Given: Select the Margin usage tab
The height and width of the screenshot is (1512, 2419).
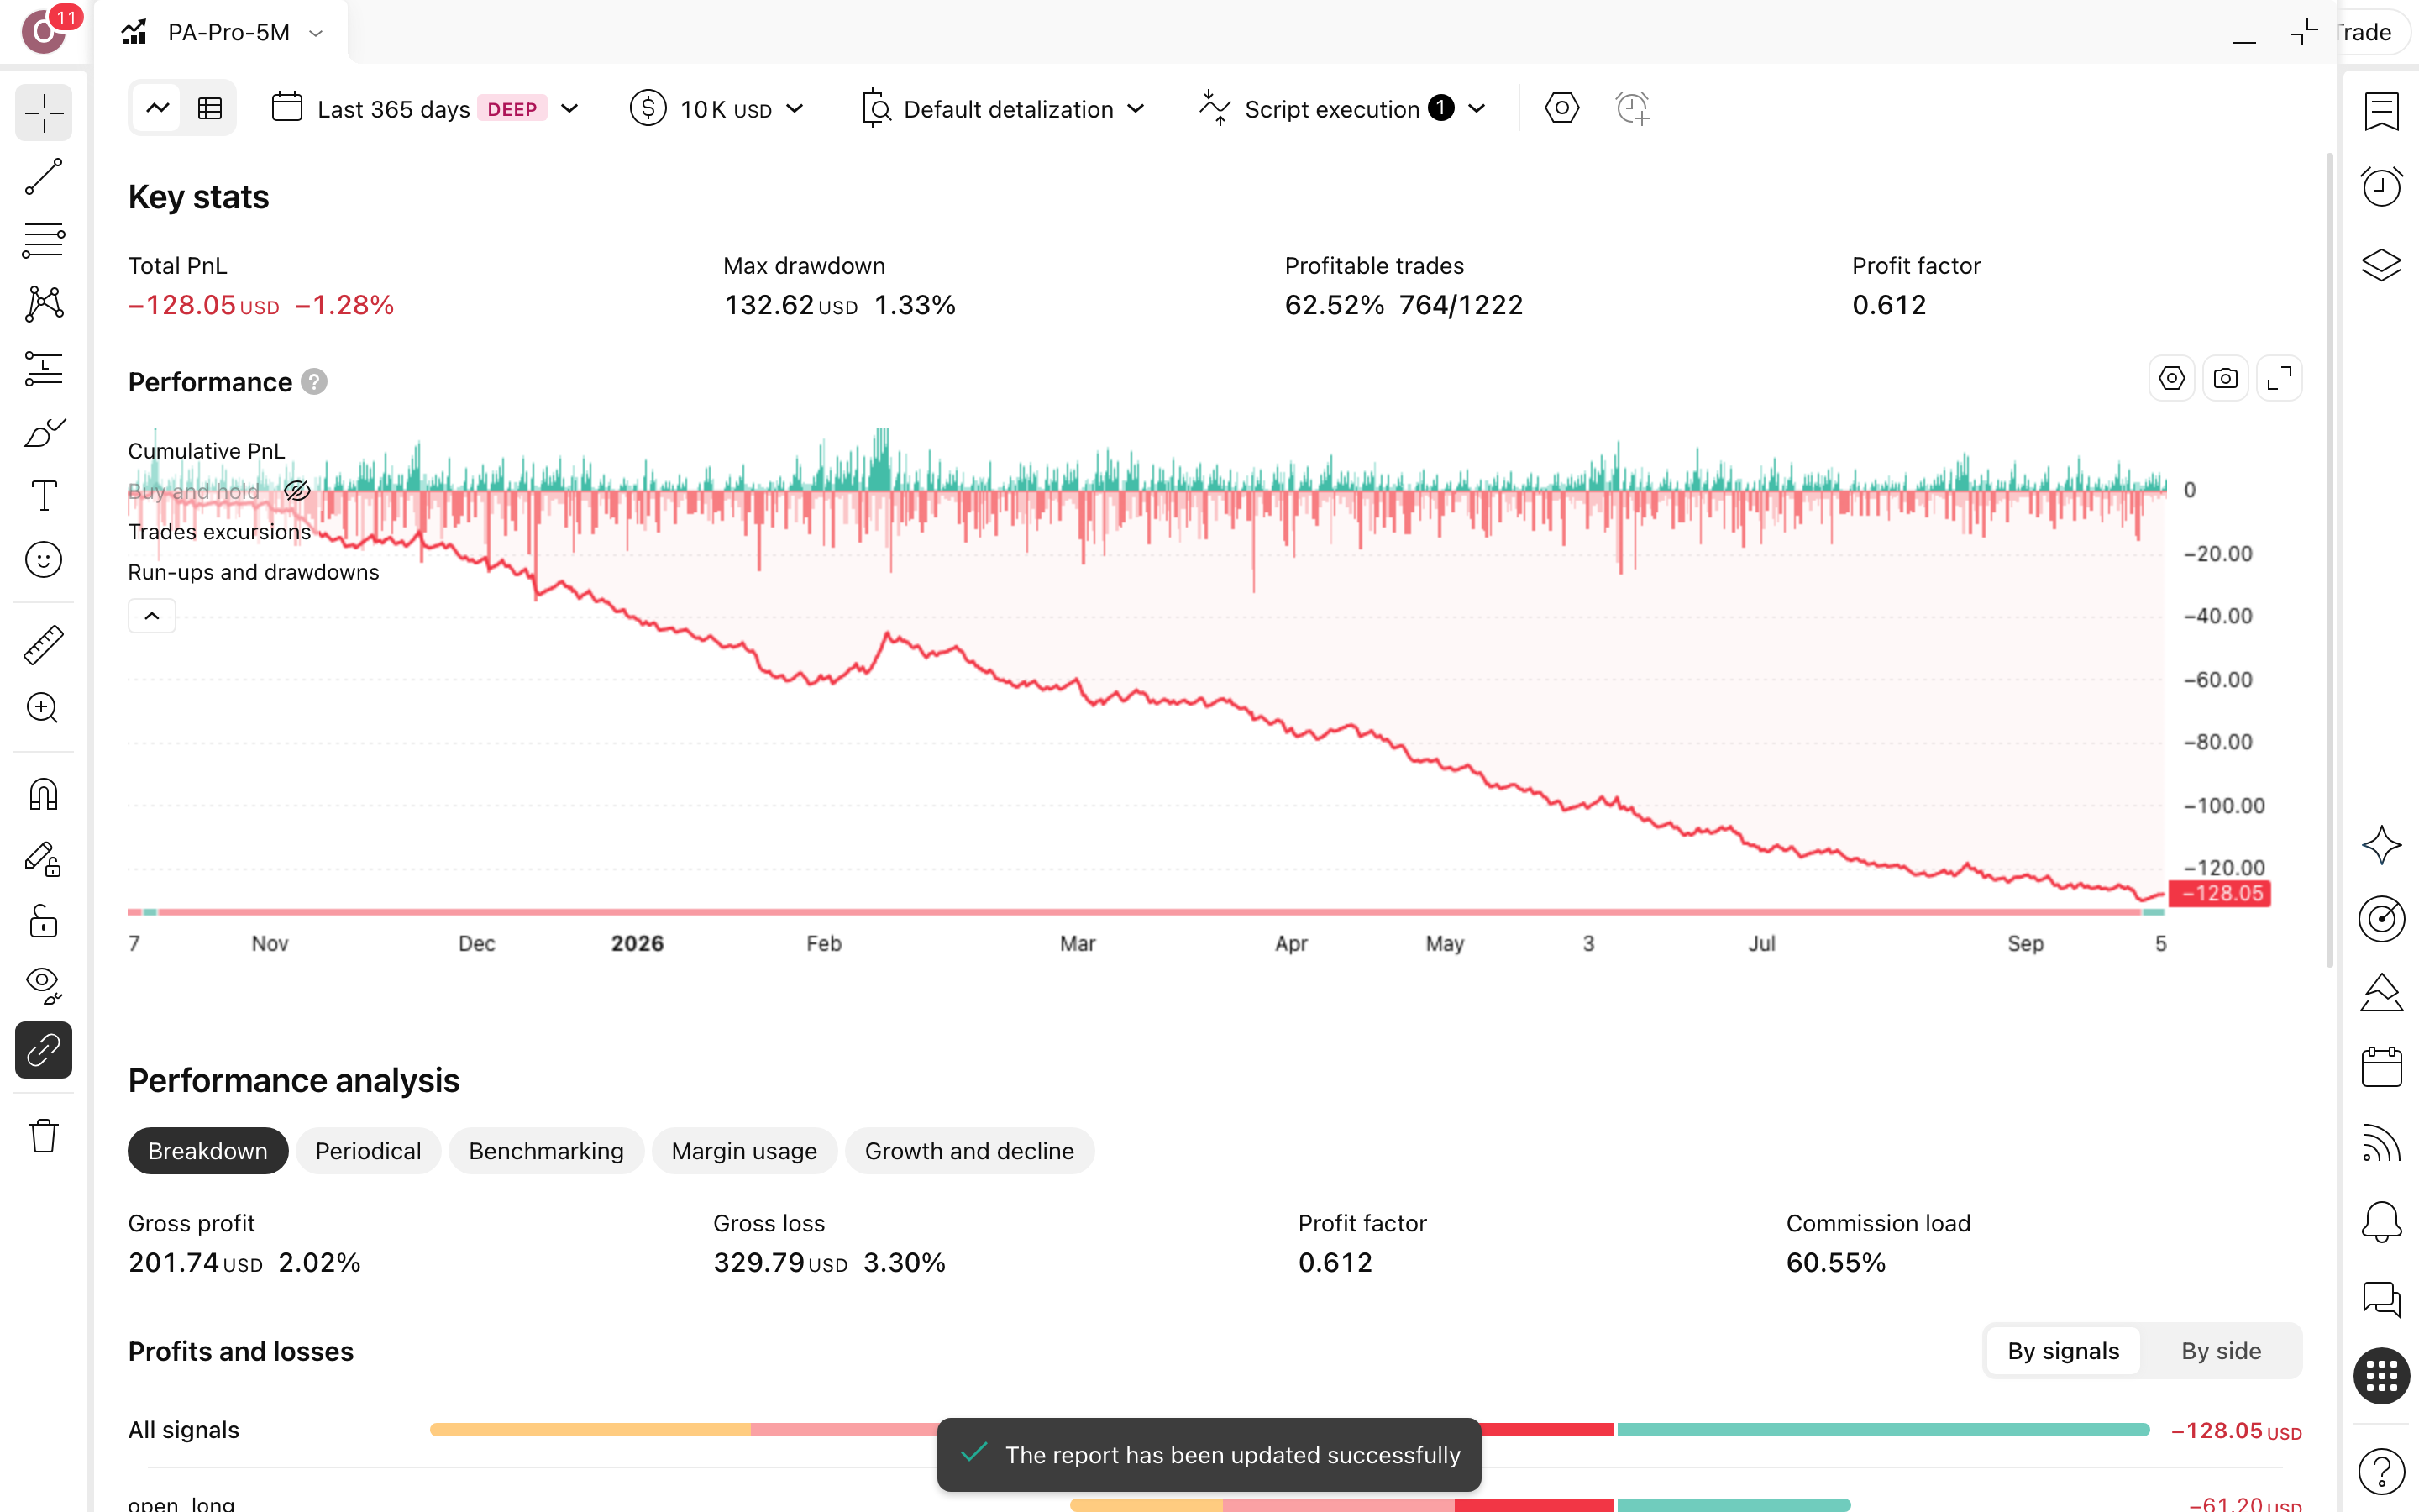Looking at the screenshot, I should click(x=743, y=1151).
